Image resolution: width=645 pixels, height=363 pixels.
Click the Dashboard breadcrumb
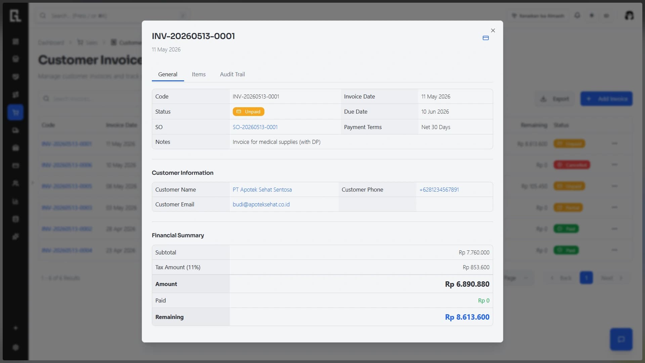[51, 43]
